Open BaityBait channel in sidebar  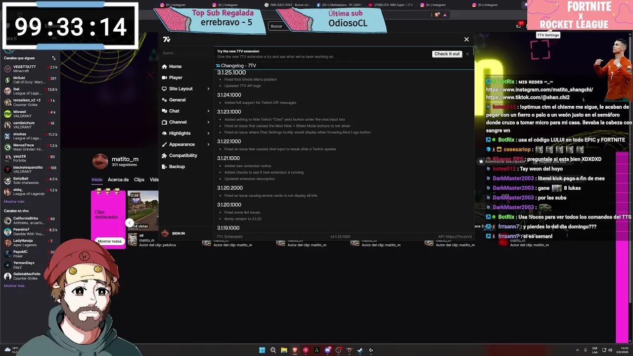click(x=31, y=180)
